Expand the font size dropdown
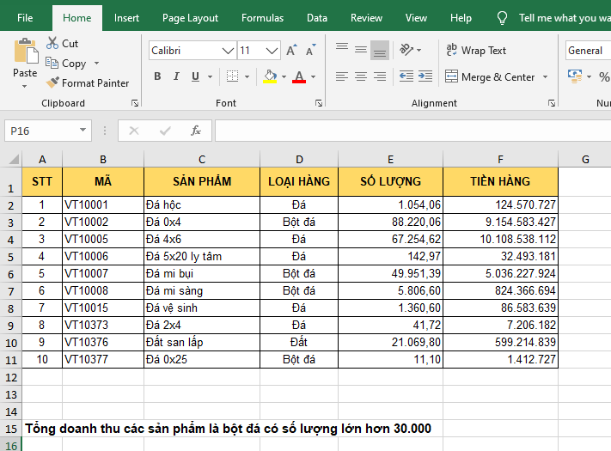This screenshot has width=611, height=451. (x=273, y=51)
